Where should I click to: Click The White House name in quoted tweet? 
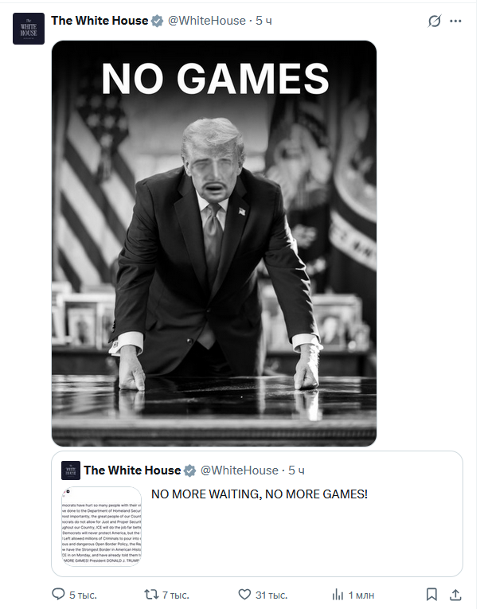pos(132,470)
